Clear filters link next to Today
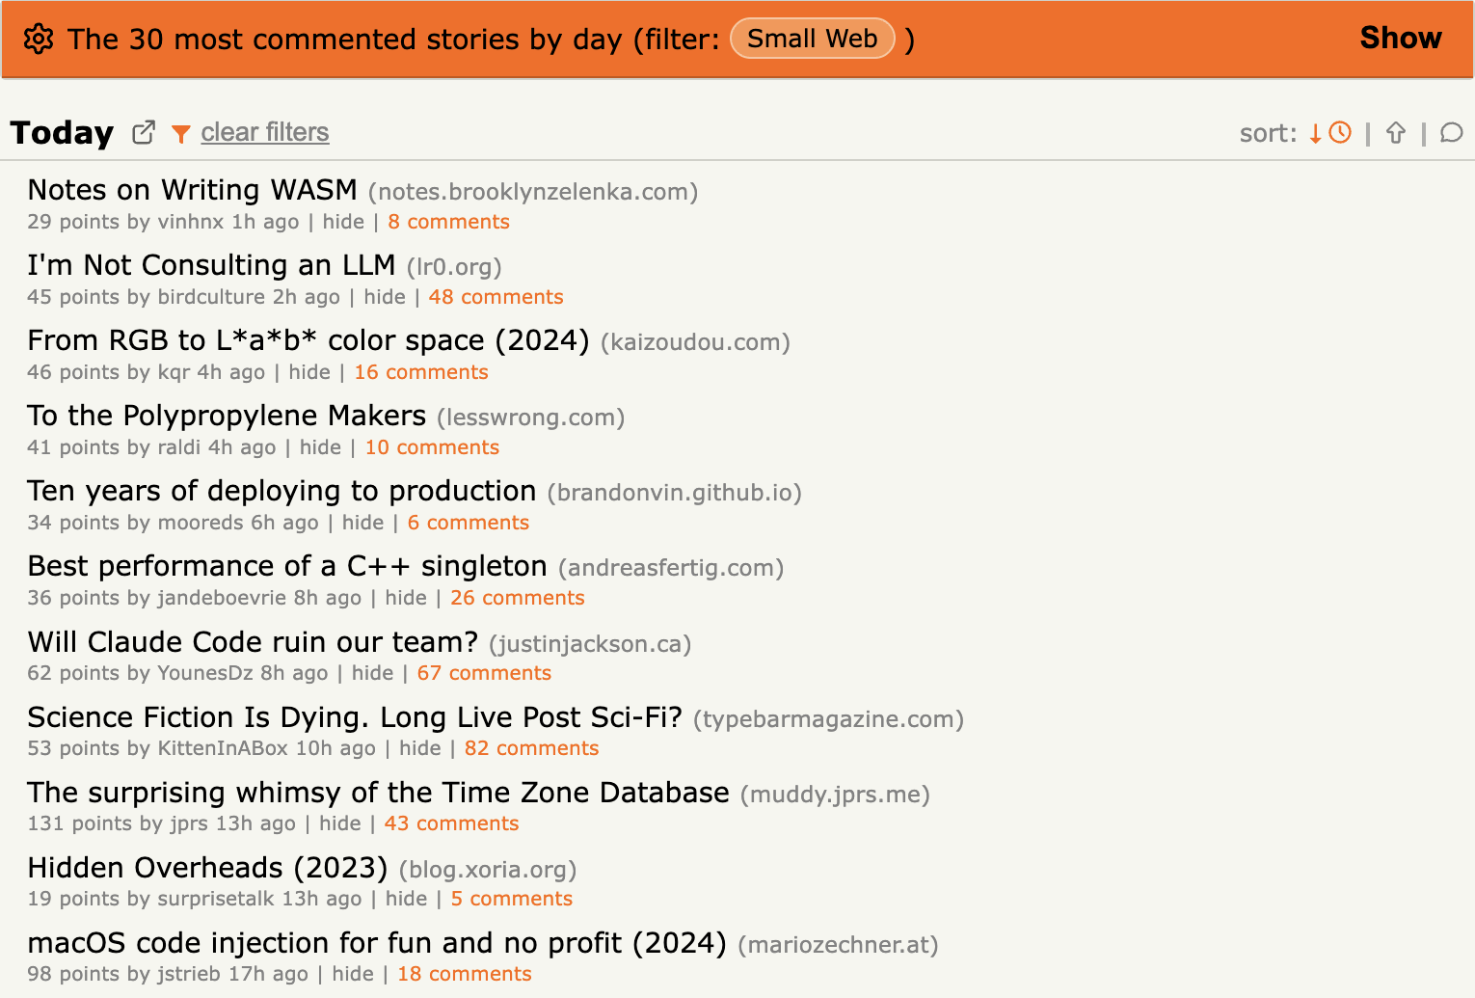Viewport: 1475px width, 998px height. pyautogui.click(x=264, y=132)
